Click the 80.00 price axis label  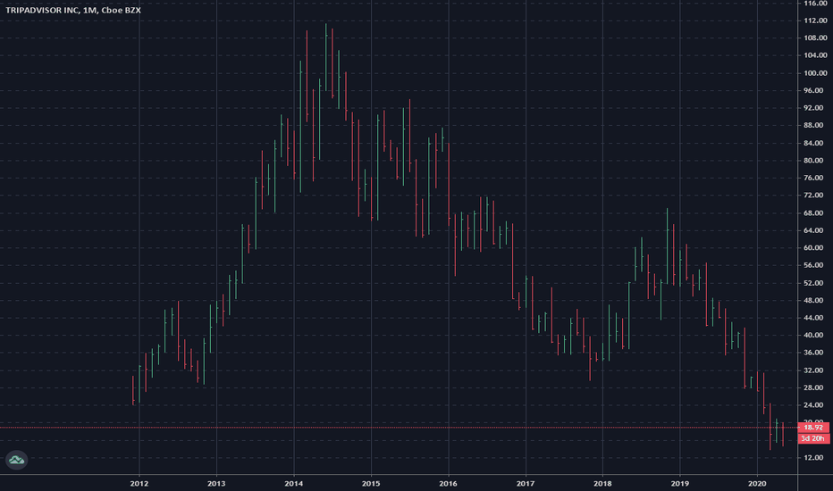click(x=815, y=161)
